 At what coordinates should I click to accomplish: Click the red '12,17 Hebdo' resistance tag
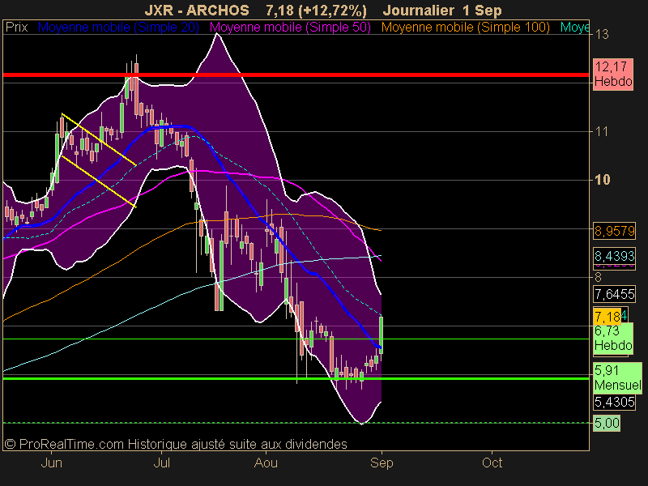(613, 74)
